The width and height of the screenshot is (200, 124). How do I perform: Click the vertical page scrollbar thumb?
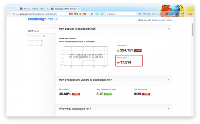[193, 30]
